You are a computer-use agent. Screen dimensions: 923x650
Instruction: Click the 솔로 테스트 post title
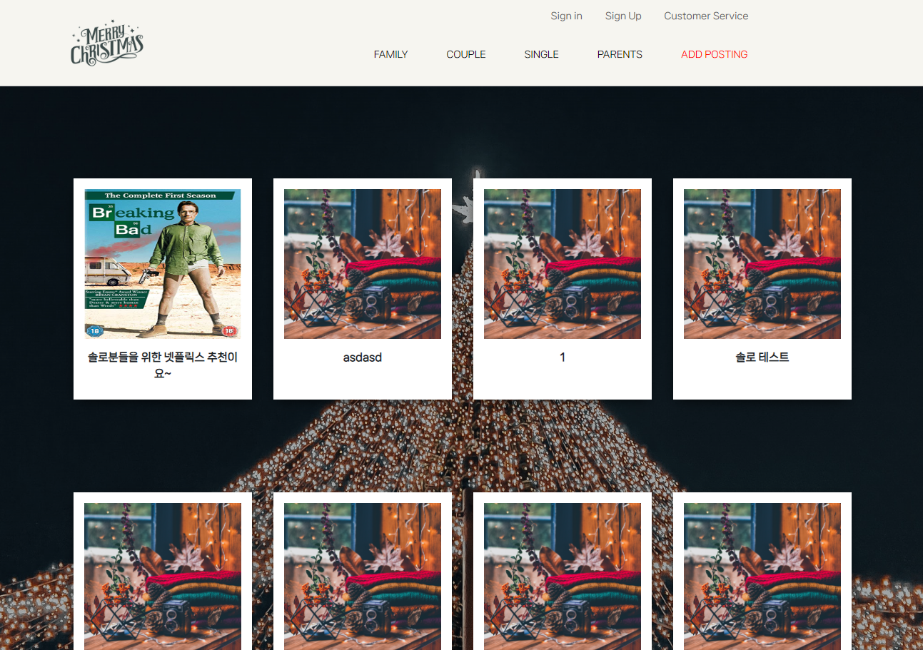click(762, 357)
